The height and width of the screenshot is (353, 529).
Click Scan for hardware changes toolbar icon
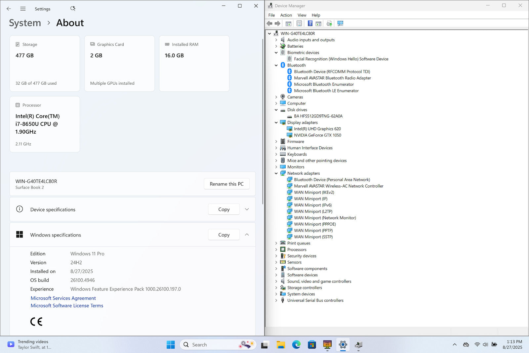(x=340, y=23)
